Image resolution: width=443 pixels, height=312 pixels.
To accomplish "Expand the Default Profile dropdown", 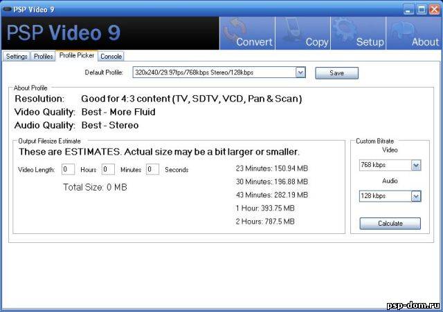I will coord(300,72).
